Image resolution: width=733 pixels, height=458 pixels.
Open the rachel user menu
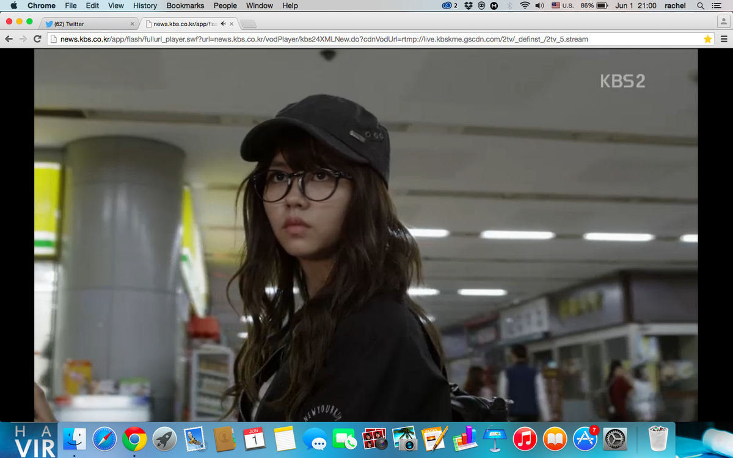(675, 5)
